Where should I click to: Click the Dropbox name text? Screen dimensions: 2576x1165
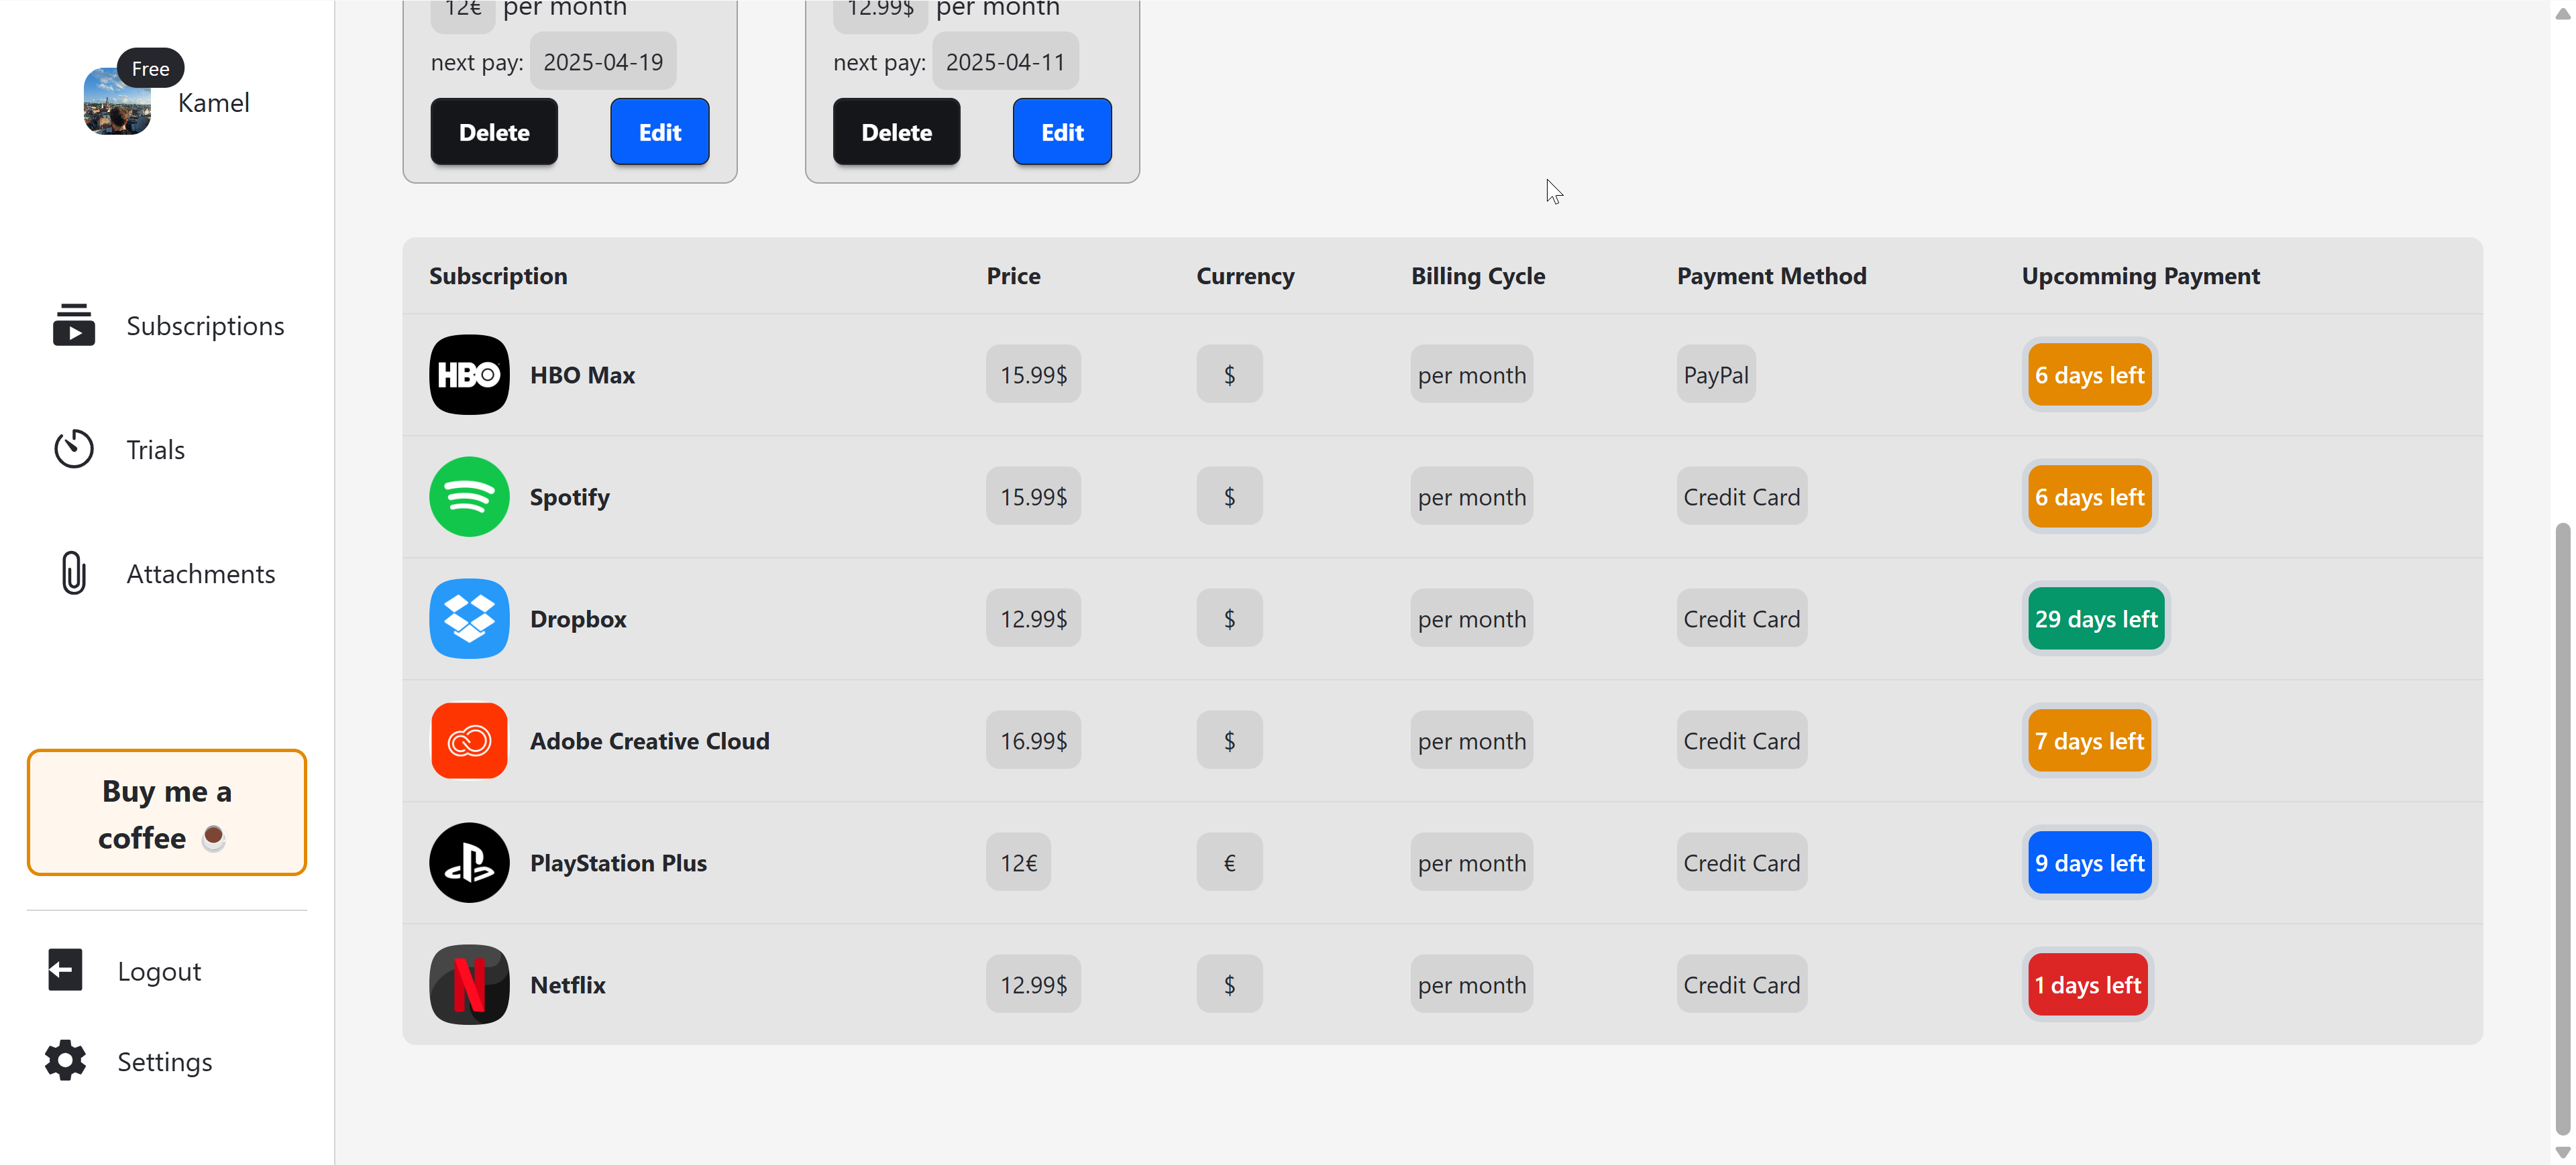coord(578,619)
